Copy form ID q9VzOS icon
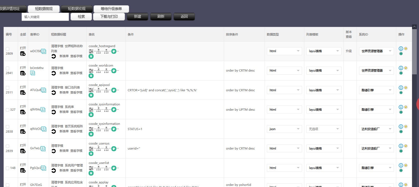 (x=44, y=129)
